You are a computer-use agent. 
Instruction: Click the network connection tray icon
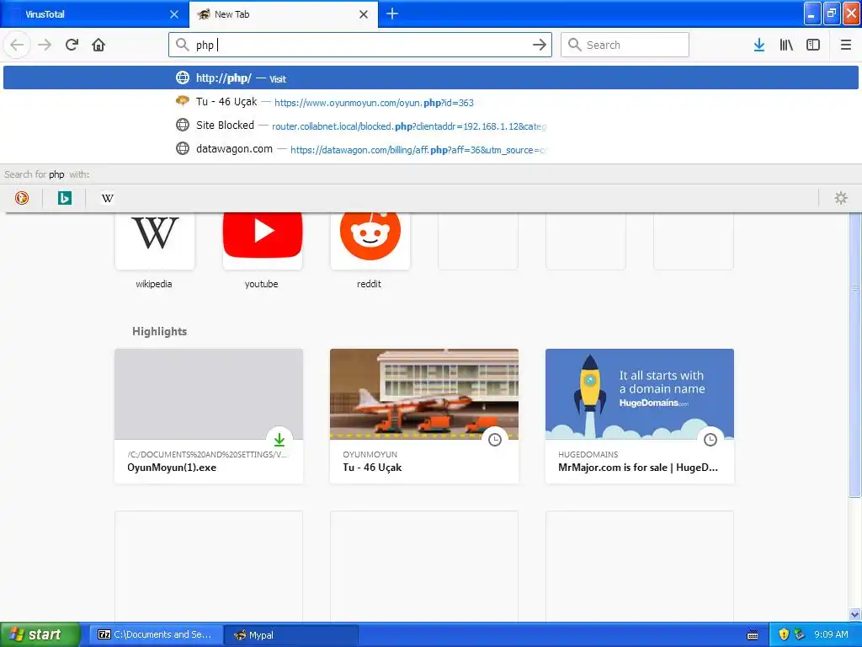800,634
